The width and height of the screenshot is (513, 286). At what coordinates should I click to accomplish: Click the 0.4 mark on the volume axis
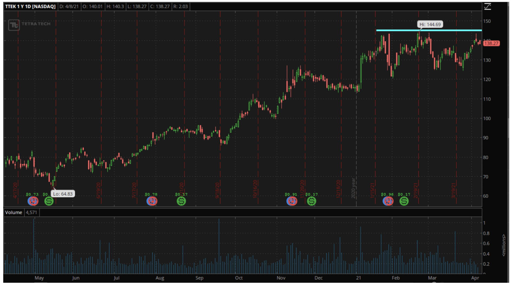click(486, 254)
